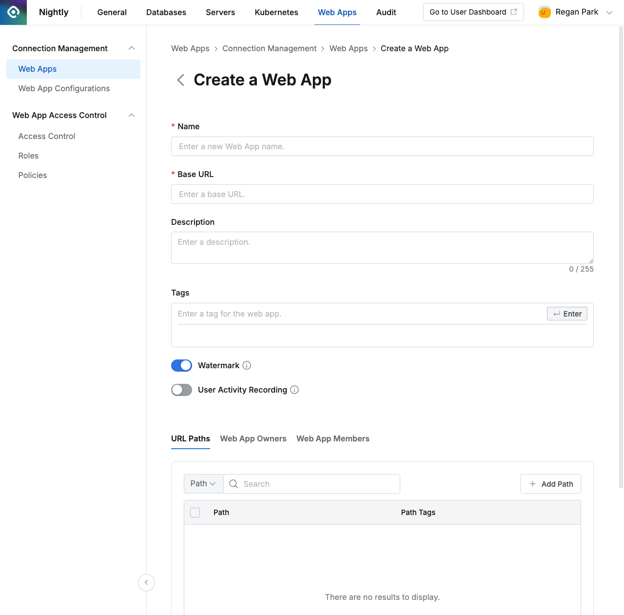Open the Path filter dropdown
Screen dimensions: 624x615
(203, 483)
